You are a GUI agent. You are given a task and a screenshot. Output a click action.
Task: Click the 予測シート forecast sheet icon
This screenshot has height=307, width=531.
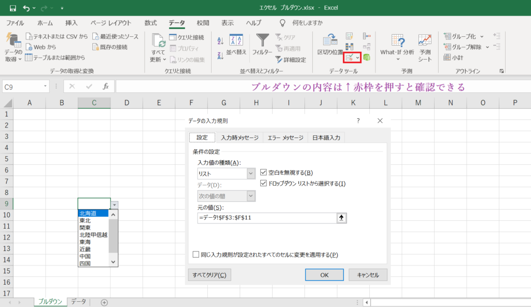click(425, 41)
